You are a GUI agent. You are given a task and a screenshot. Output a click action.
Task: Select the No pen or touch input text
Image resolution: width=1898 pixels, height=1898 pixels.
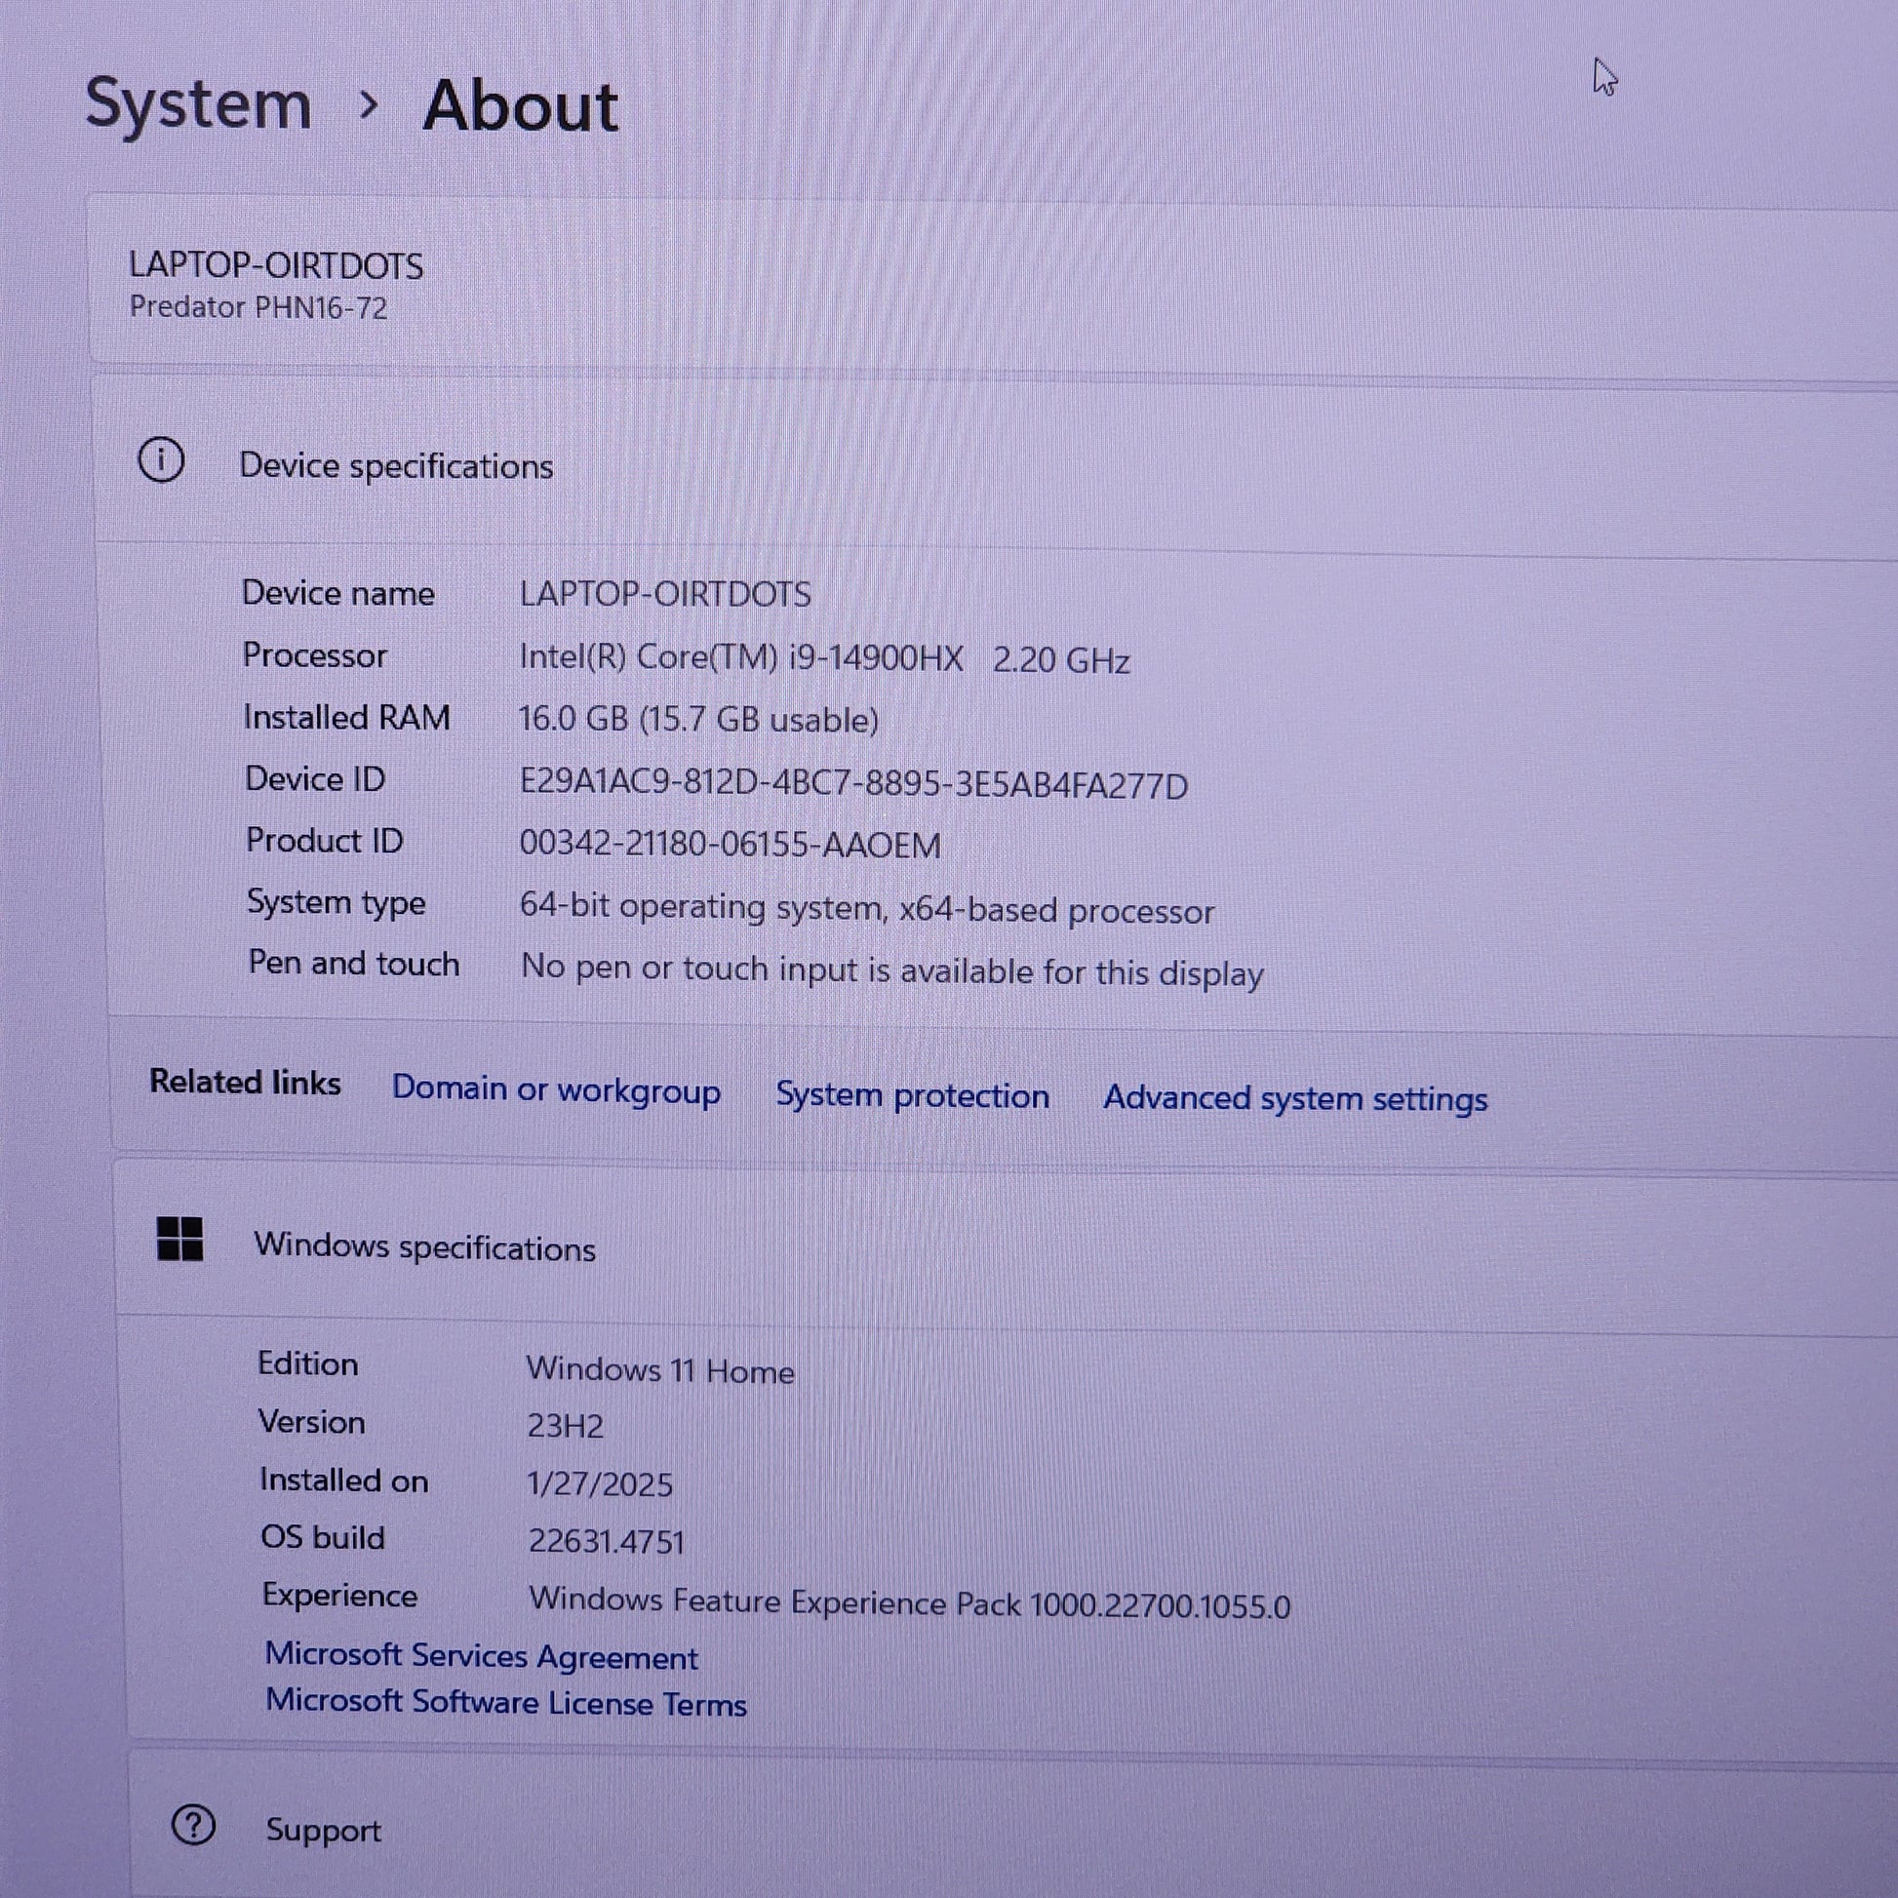(892, 970)
